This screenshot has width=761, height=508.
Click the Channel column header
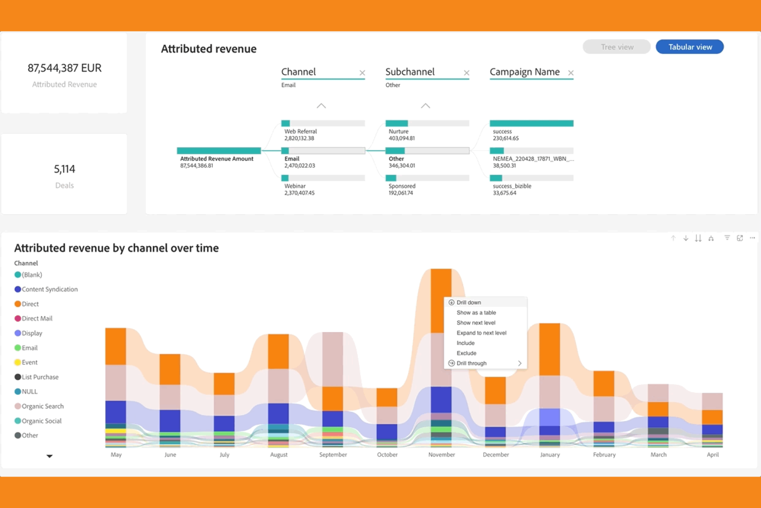coord(298,72)
